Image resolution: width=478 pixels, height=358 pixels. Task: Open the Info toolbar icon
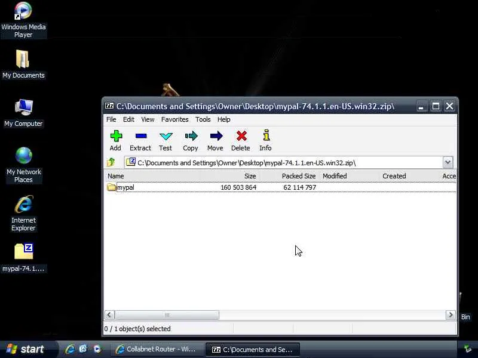[x=266, y=135]
